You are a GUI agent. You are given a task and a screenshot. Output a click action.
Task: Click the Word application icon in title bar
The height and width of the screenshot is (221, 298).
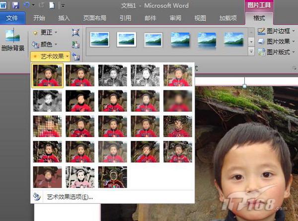(x=3, y=5)
